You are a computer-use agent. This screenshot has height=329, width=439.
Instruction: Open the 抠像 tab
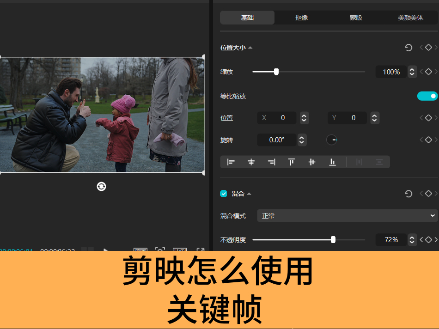[302, 18]
